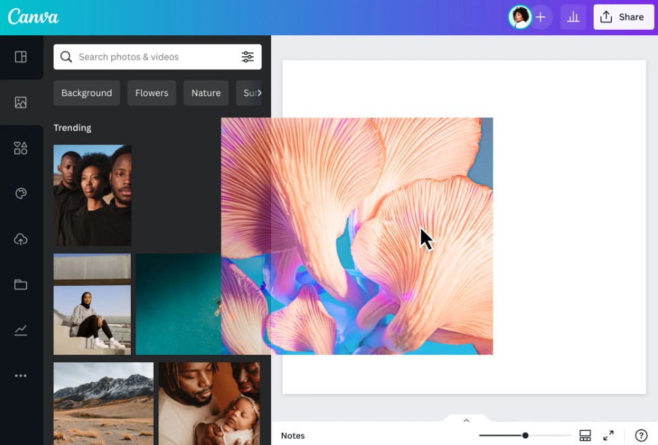Select the Background category chip

pos(87,93)
